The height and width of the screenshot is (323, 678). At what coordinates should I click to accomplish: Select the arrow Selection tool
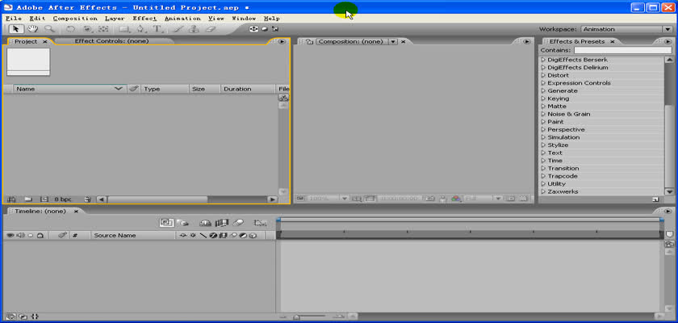tap(16, 29)
